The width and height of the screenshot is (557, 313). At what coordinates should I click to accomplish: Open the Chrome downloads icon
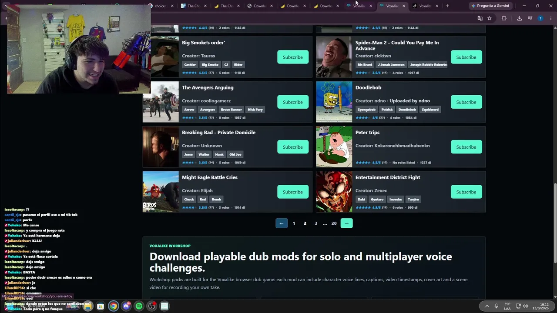coord(520,18)
